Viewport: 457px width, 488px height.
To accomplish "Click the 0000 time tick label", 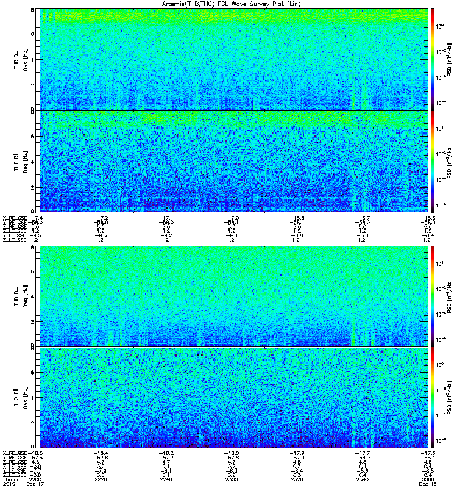I will click(x=428, y=479).
